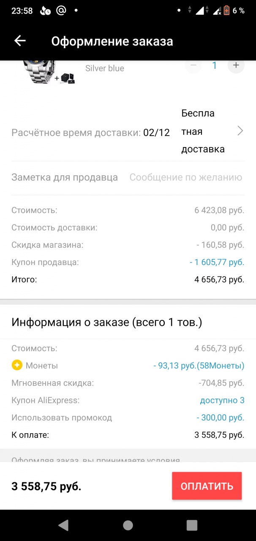Viewport: 256px width, 541px height.
Task: Edit the promo code discount
Action: click(x=220, y=418)
